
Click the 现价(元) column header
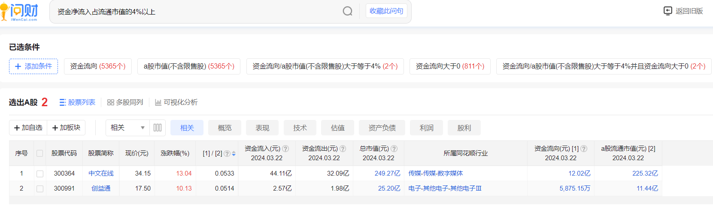coord(137,153)
